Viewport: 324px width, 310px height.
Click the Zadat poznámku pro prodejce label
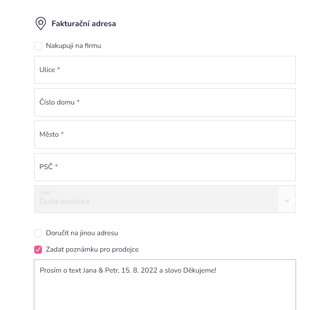(92, 250)
